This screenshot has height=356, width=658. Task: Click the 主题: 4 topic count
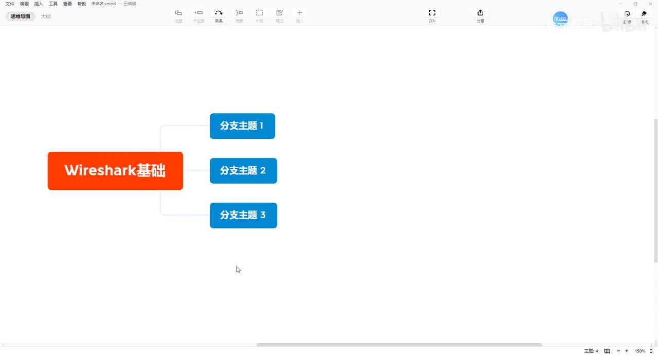[591, 351]
